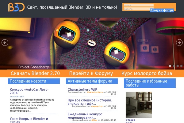Open Скачать Blender 2.70 link
Viewport: 184px width, 123px height.
point(35,73)
